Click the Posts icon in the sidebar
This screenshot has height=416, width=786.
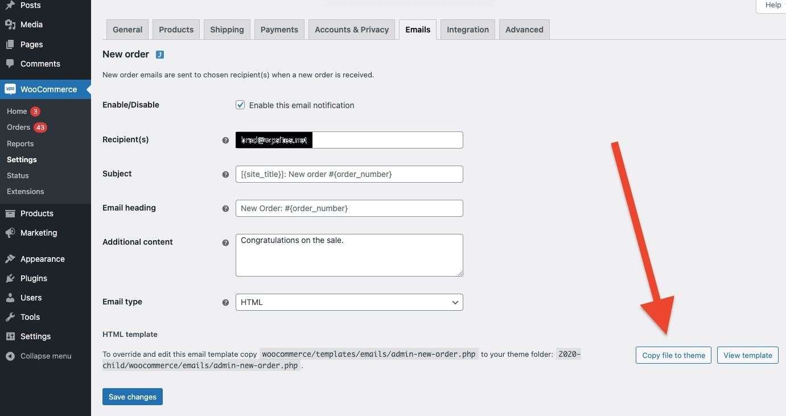[11, 5]
